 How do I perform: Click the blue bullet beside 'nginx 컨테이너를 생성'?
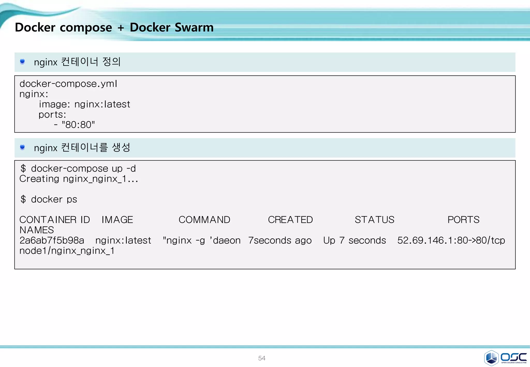pos(22,147)
